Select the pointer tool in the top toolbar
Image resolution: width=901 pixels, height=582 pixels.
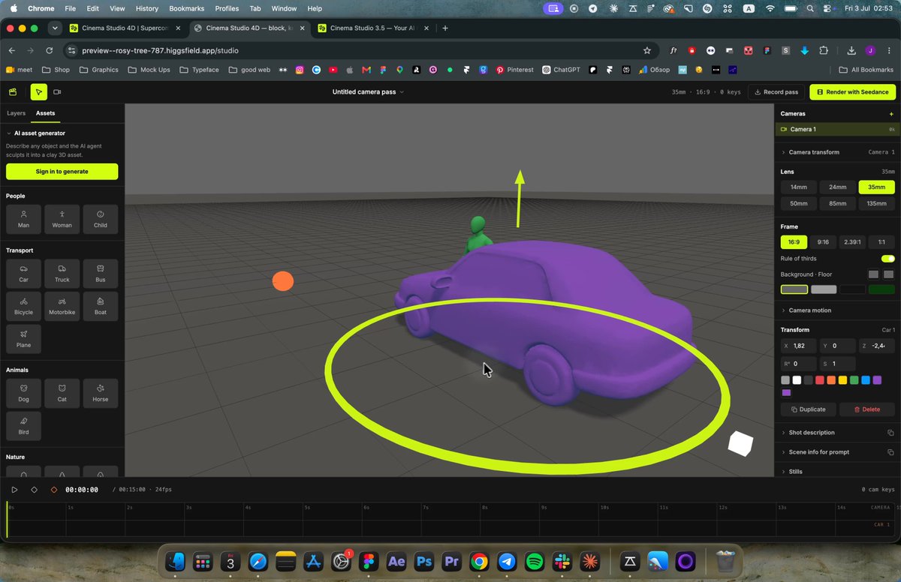point(38,91)
